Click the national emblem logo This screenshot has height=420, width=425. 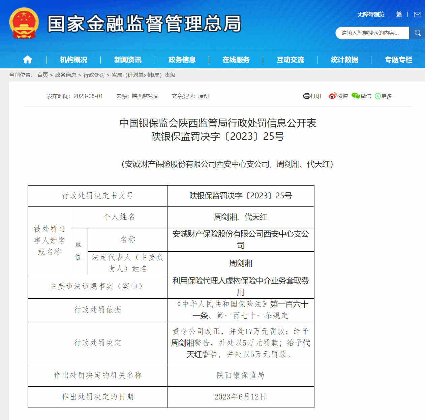point(24,23)
